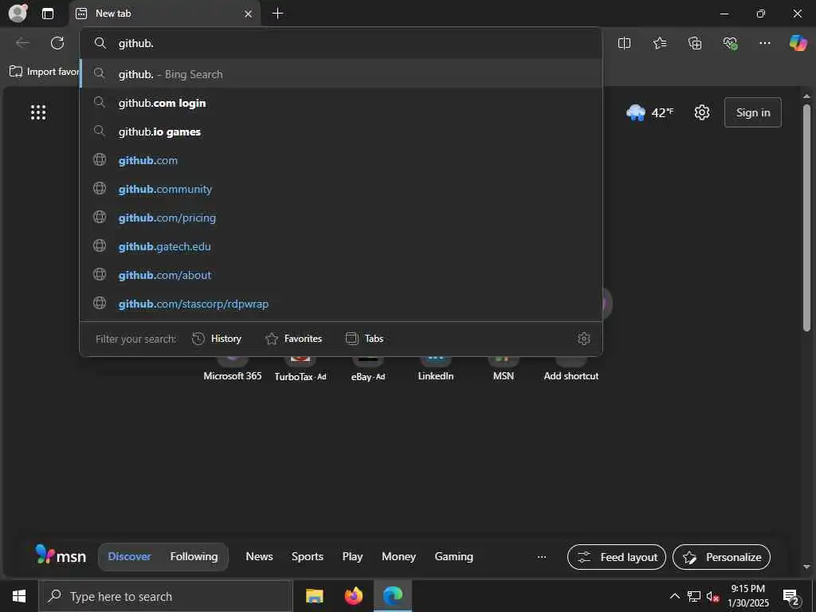
Task: Open Windows Start menu
Action: 19,596
